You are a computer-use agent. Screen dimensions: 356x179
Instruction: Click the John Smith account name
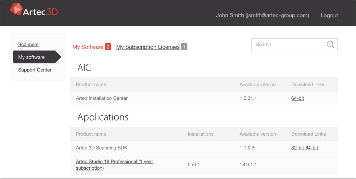pos(262,16)
